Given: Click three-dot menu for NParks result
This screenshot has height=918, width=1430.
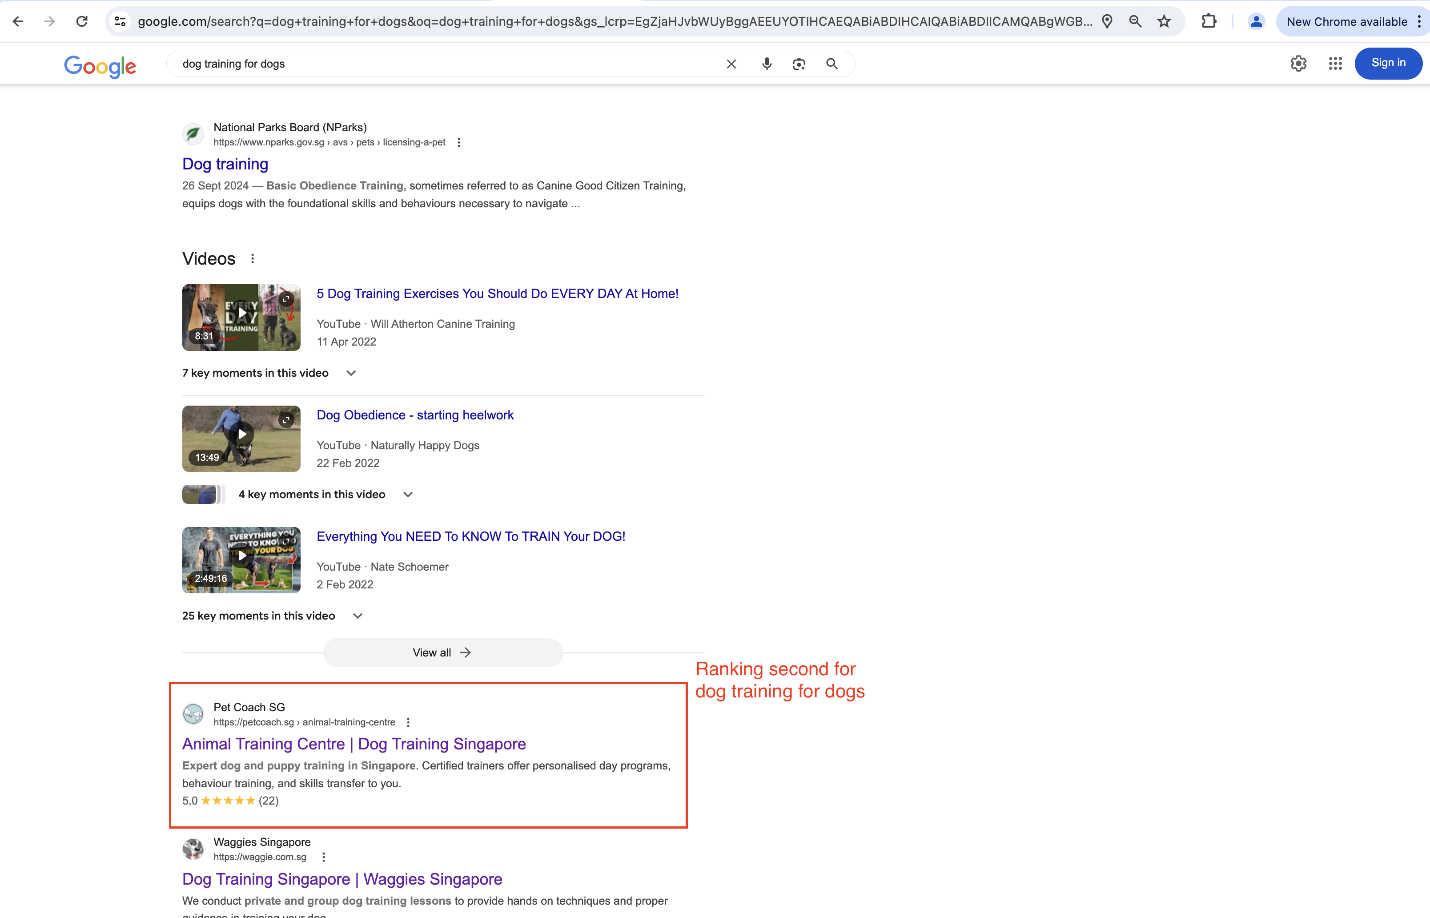Looking at the screenshot, I should click(x=460, y=143).
